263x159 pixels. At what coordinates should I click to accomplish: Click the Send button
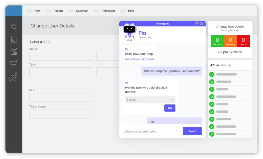[192, 131]
